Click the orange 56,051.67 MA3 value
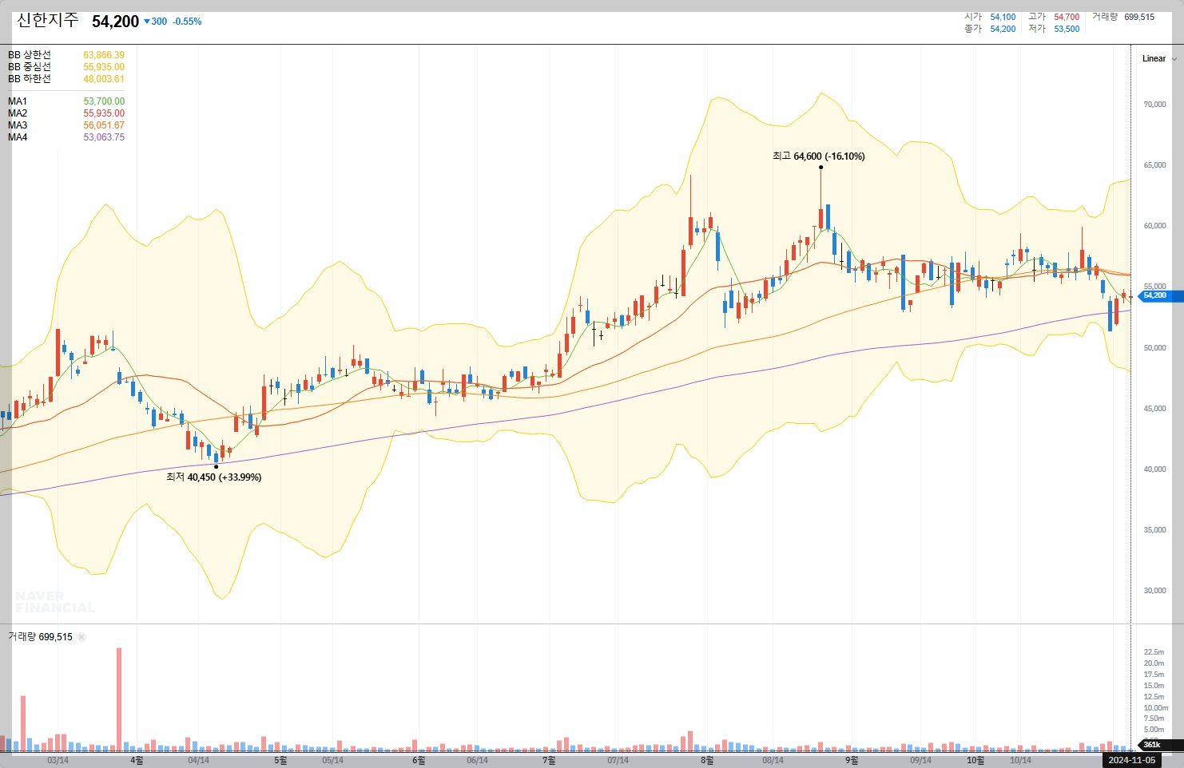Image resolution: width=1184 pixels, height=768 pixels. pos(104,125)
